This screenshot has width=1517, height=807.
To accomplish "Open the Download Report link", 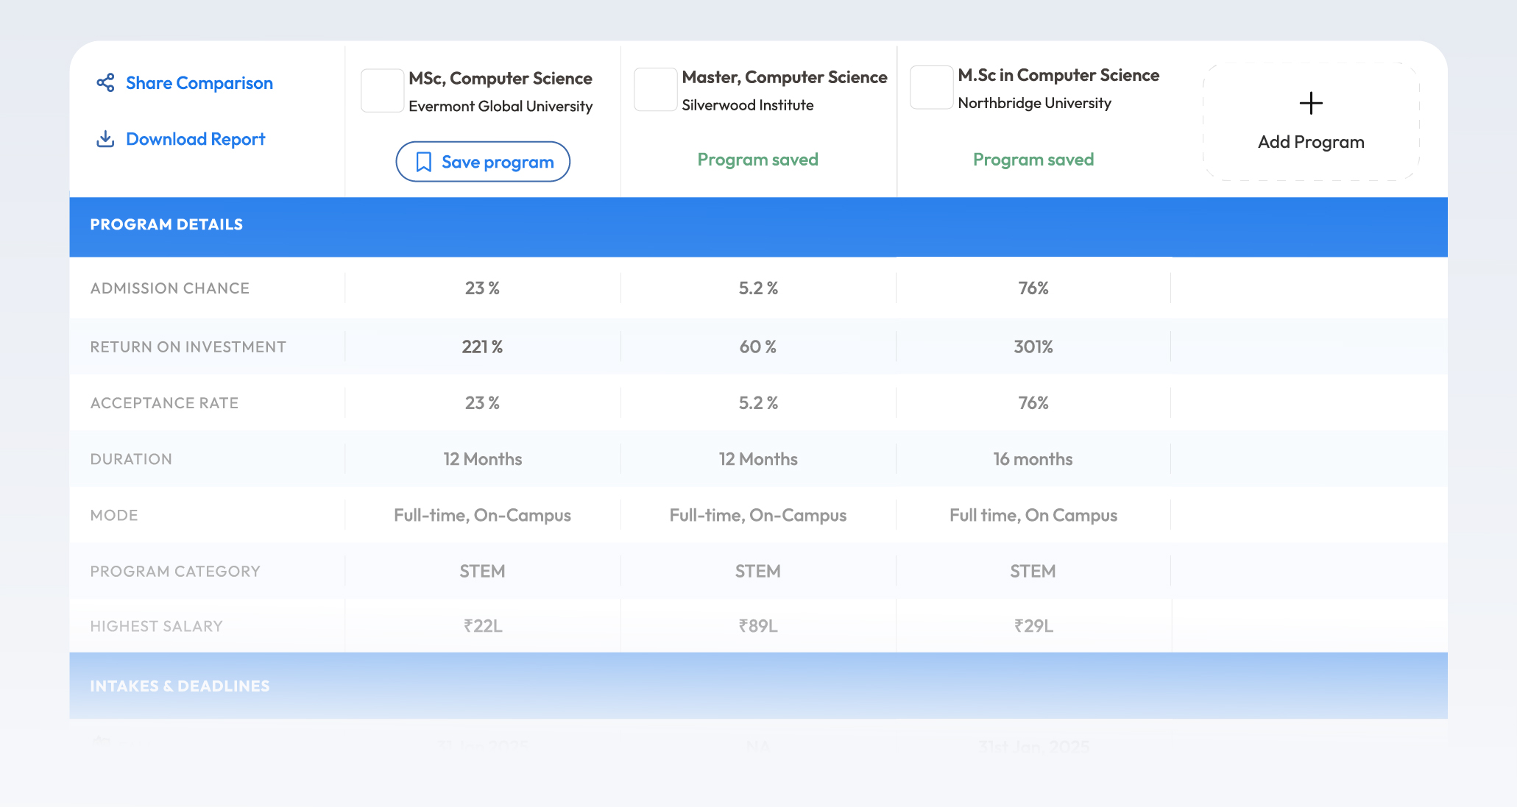I will pos(195,139).
